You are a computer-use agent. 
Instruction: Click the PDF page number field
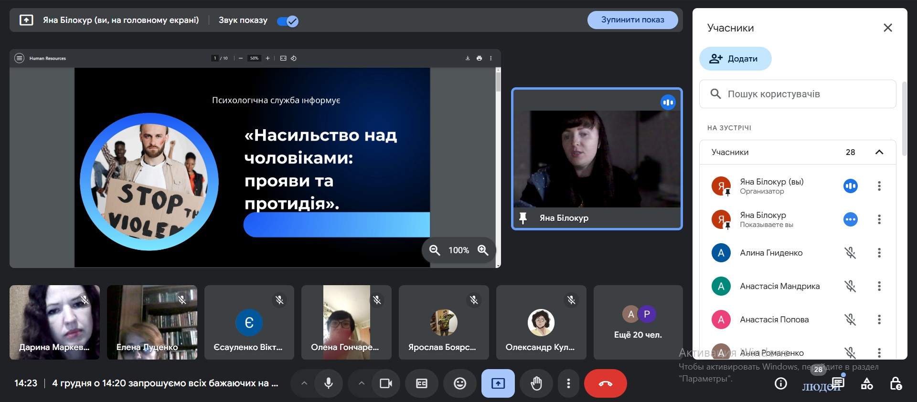tap(215, 58)
